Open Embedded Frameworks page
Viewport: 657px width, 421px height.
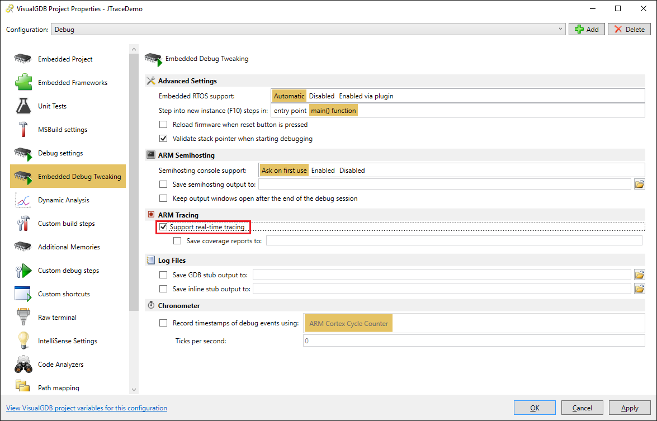(68, 83)
